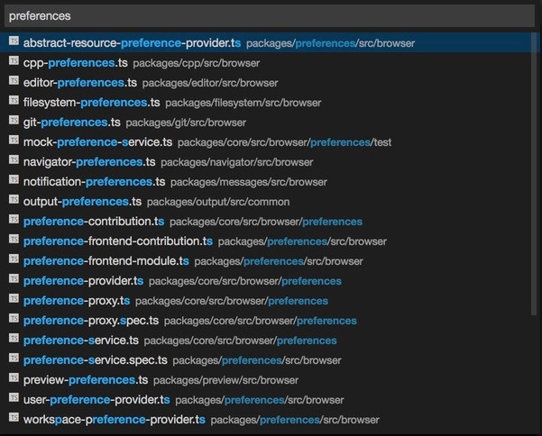Click TS icon beside preview-preferences.ts
Screen dimensions: 542x436
(x=14, y=377)
